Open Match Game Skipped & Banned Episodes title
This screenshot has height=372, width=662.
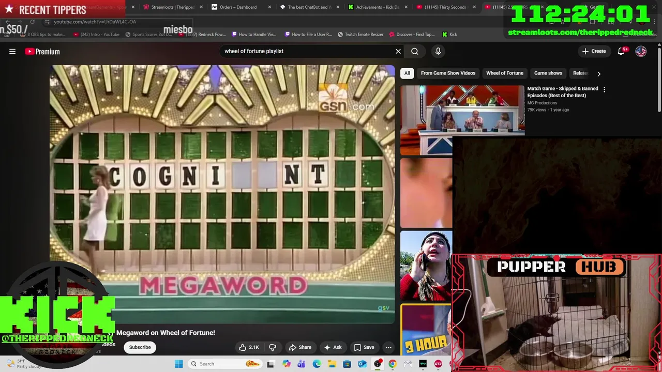[x=563, y=92]
